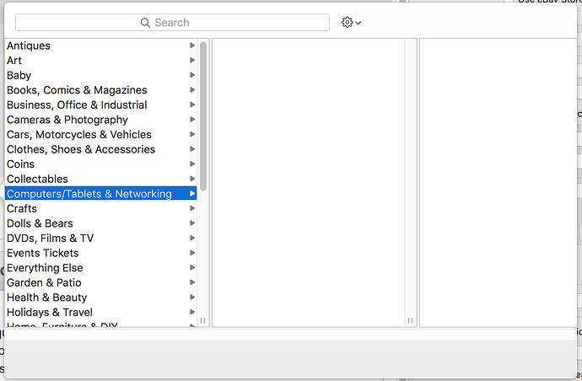Select Cars, Motorcycles & Vehicles category
Image resolution: width=582 pixels, height=381 pixels.
click(100, 134)
